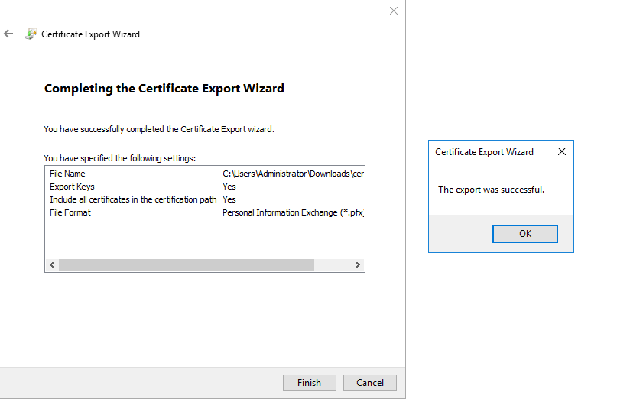
Task: Click the 'You have successfully completed' message text
Action: tap(159, 129)
